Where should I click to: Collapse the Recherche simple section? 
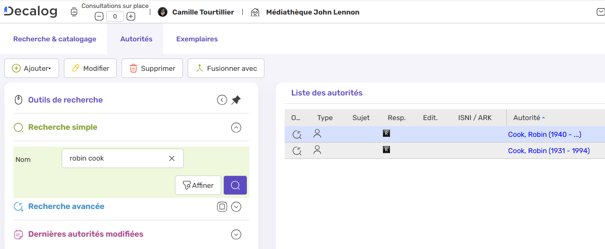[236, 128]
